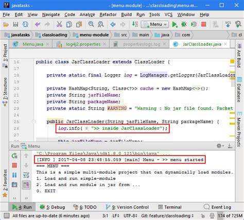Open the Database side panel
Screen dimensions: 244x220
[239, 90]
